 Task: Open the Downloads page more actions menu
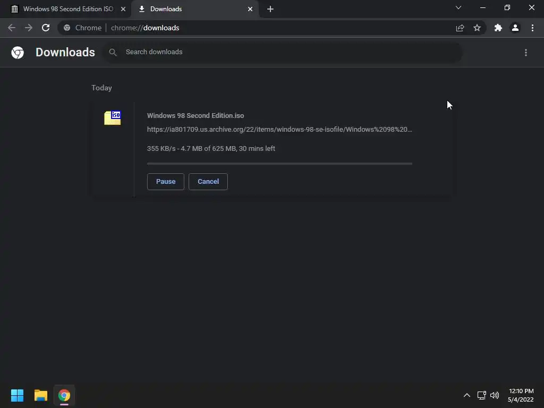tap(526, 53)
